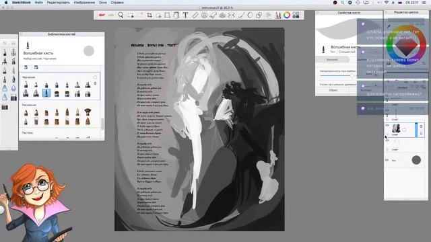Viewport: 431px width, 242px height.
Task: Open the layer blend mode dropdown
Action: (x=403, y=87)
